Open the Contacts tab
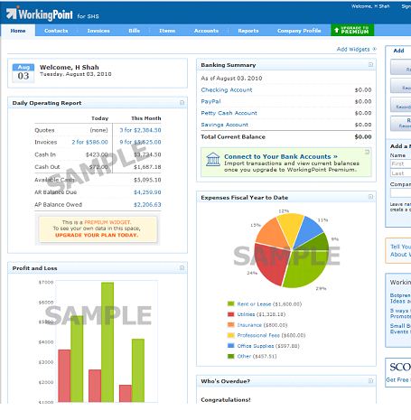This screenshot has height=420, width=411. pos(56,31)
